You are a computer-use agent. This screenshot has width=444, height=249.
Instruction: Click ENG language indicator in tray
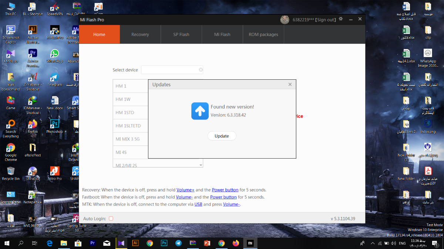pos(403,243)
